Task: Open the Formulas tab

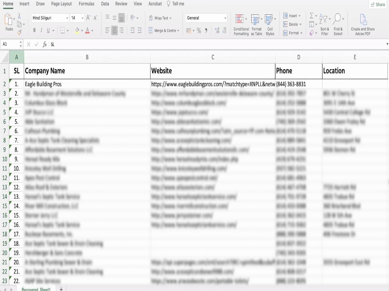Action: (x=86, y=4)
